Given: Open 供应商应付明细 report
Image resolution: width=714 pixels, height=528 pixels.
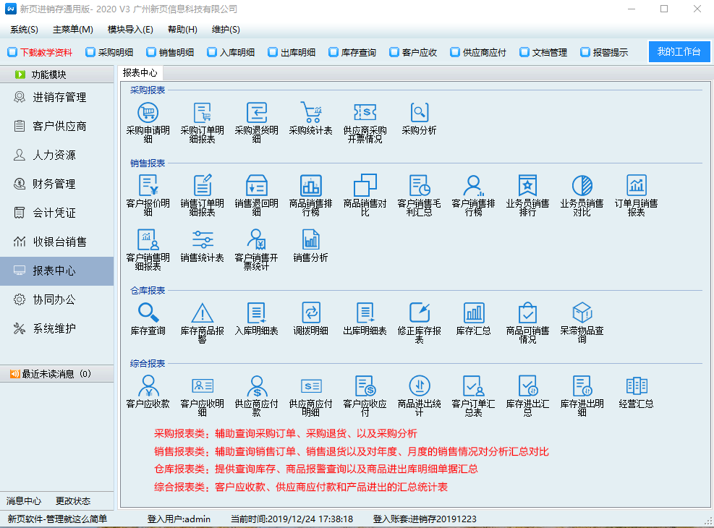Looking at the screenshot, I should pos(310,386).
